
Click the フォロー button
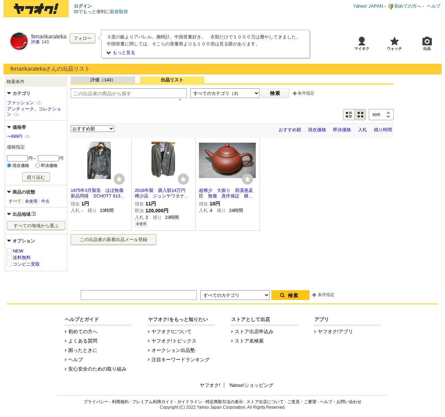(82, 38)
